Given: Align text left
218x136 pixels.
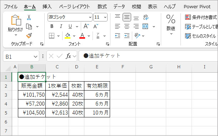Looking at the screenshot, I should [x=118, y=26].
